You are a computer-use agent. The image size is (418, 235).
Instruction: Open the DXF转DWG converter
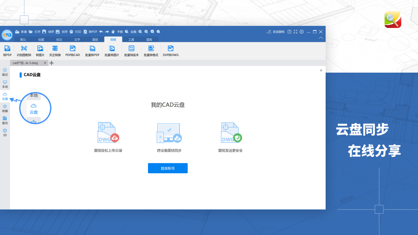(x=171, y=51)
